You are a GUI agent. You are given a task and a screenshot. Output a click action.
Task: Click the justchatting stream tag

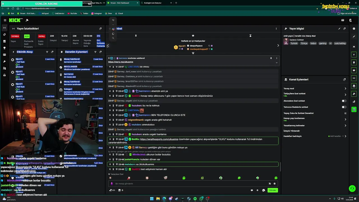click(340, 43)
